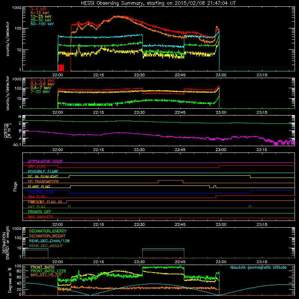
Task: Select the 23:15 tick under the decimation panel
Action: click(262, 262)
